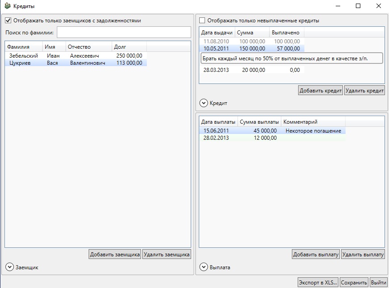Viewport: 389px width, 288px height.
Task: Click credit sum '150 000,00'
Action: click(252, 49)
